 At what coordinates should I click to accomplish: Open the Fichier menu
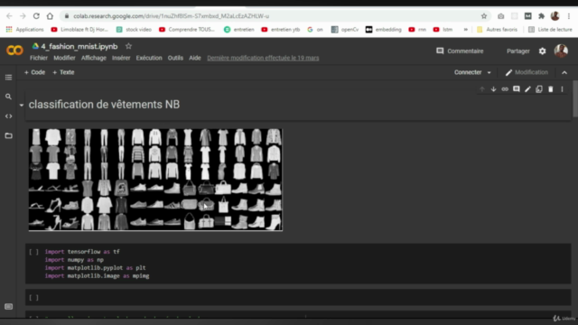point(39,58)
